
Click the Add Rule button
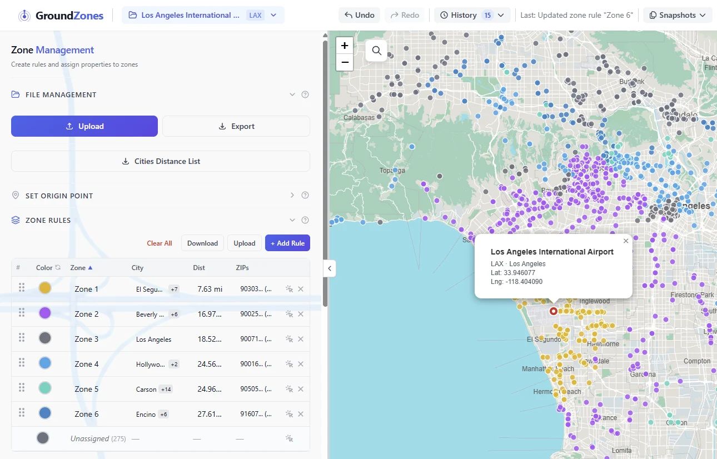pyautogui.click(x=287, y=243)
